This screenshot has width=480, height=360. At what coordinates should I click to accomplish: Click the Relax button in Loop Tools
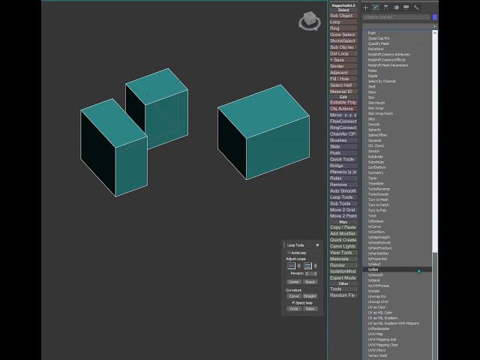310,308
